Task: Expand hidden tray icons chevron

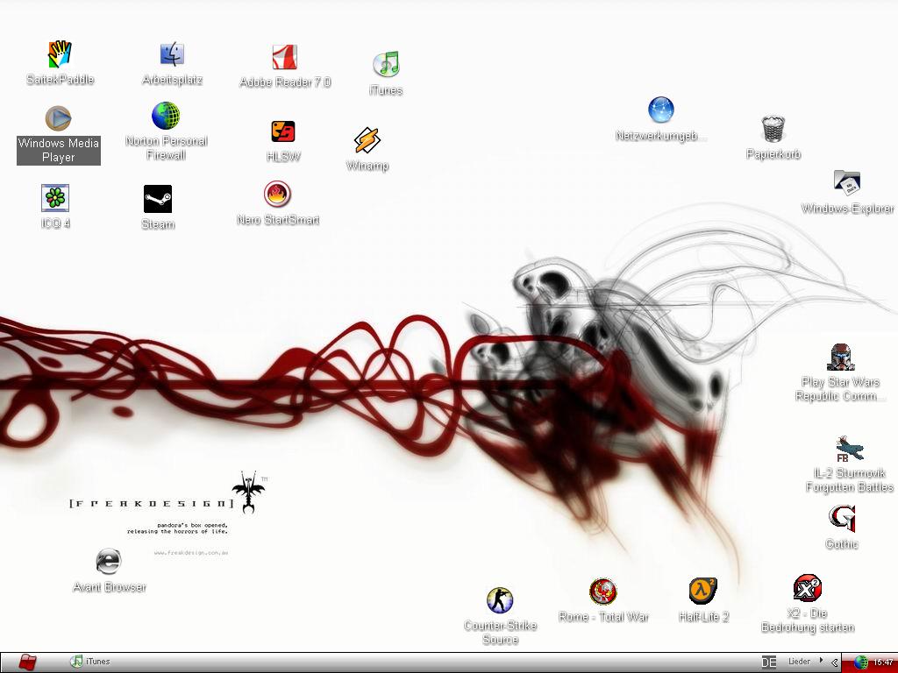Action: click(835, 662)
